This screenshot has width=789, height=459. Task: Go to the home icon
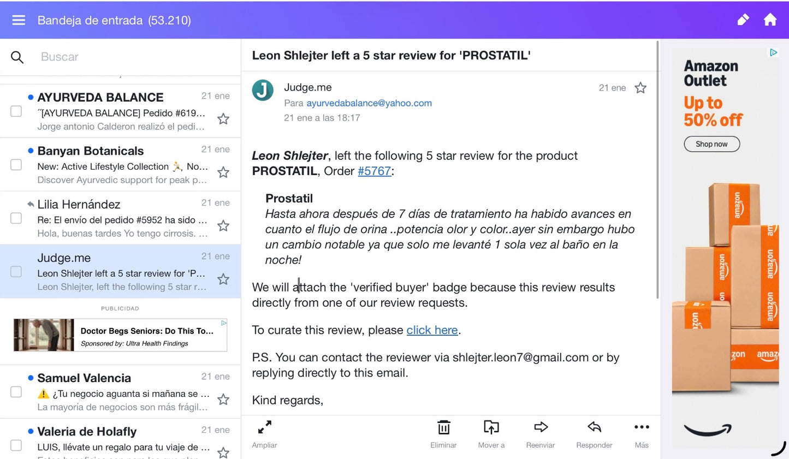pyautogui.click(x=770, y=20)
